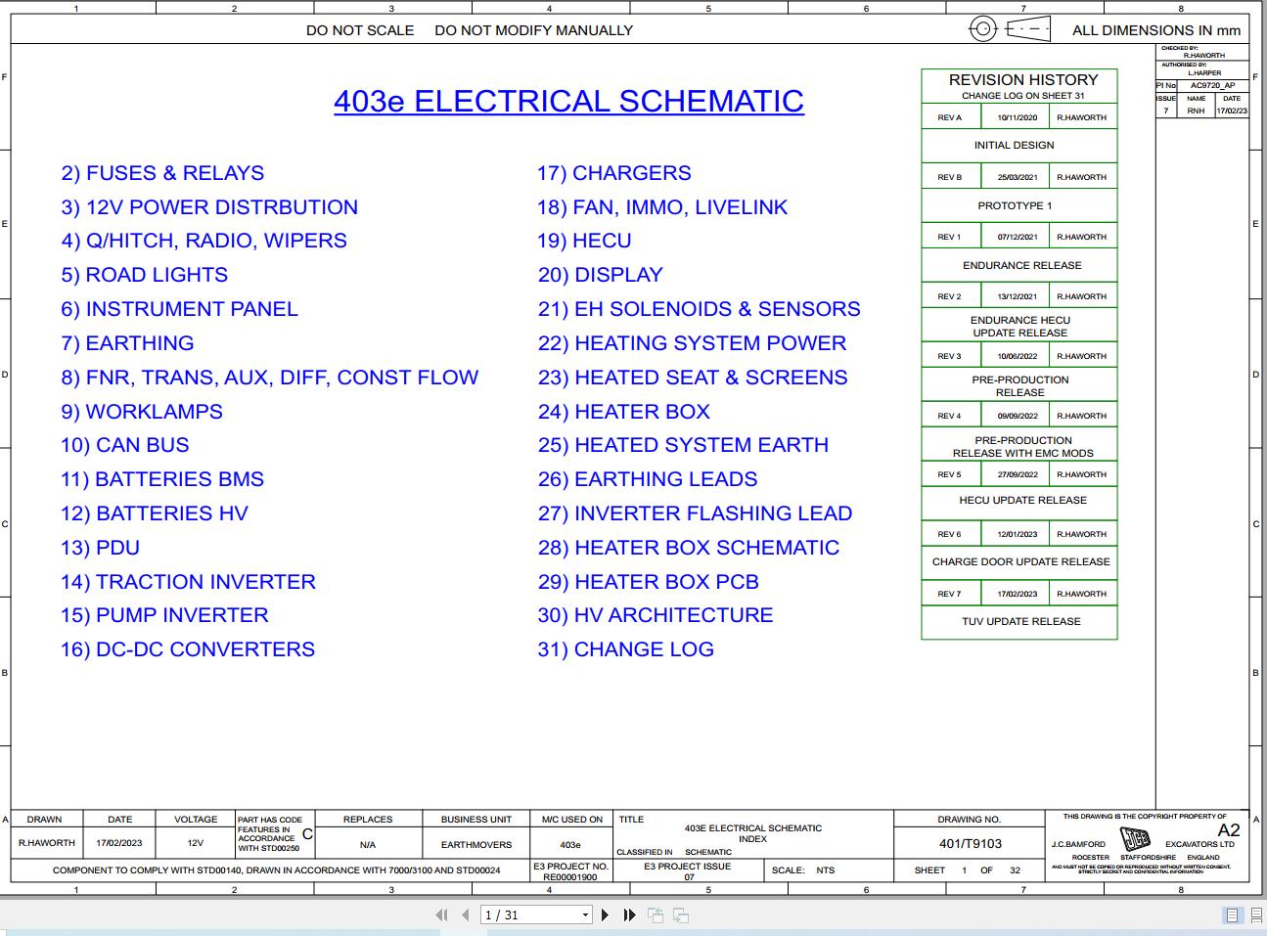This screenshot has height=936, width=1267.
Task: Switch to continuous scrolling view icon
Action: coord(1256,914)
